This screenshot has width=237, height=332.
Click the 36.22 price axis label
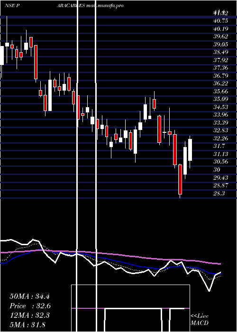pyautogui.click(x=221, y=83)
